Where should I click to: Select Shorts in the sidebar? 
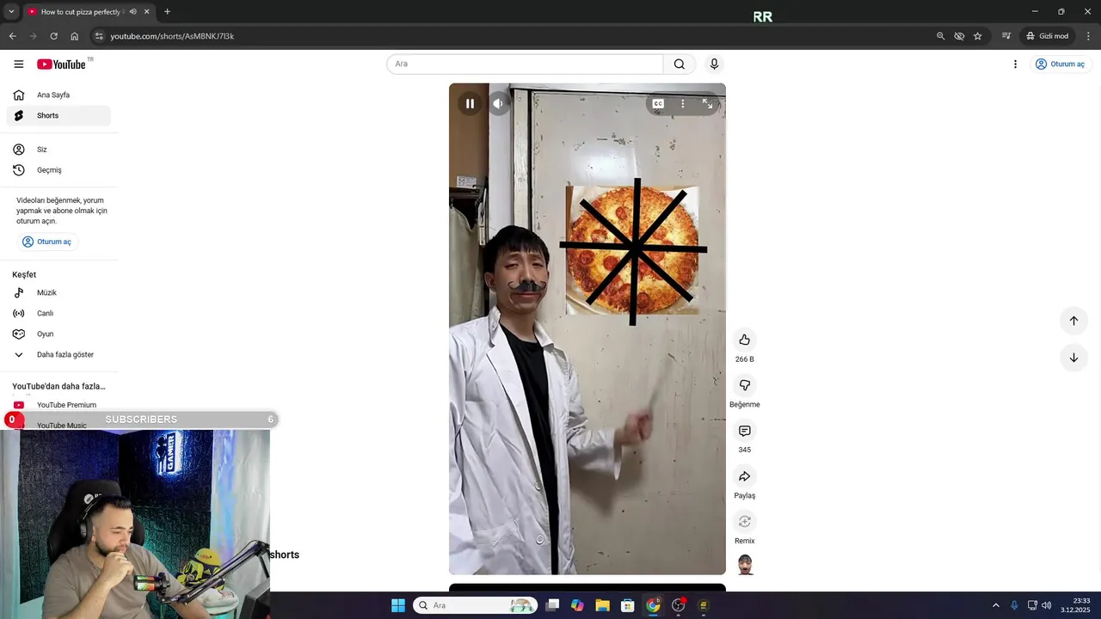tap(58, 116)
